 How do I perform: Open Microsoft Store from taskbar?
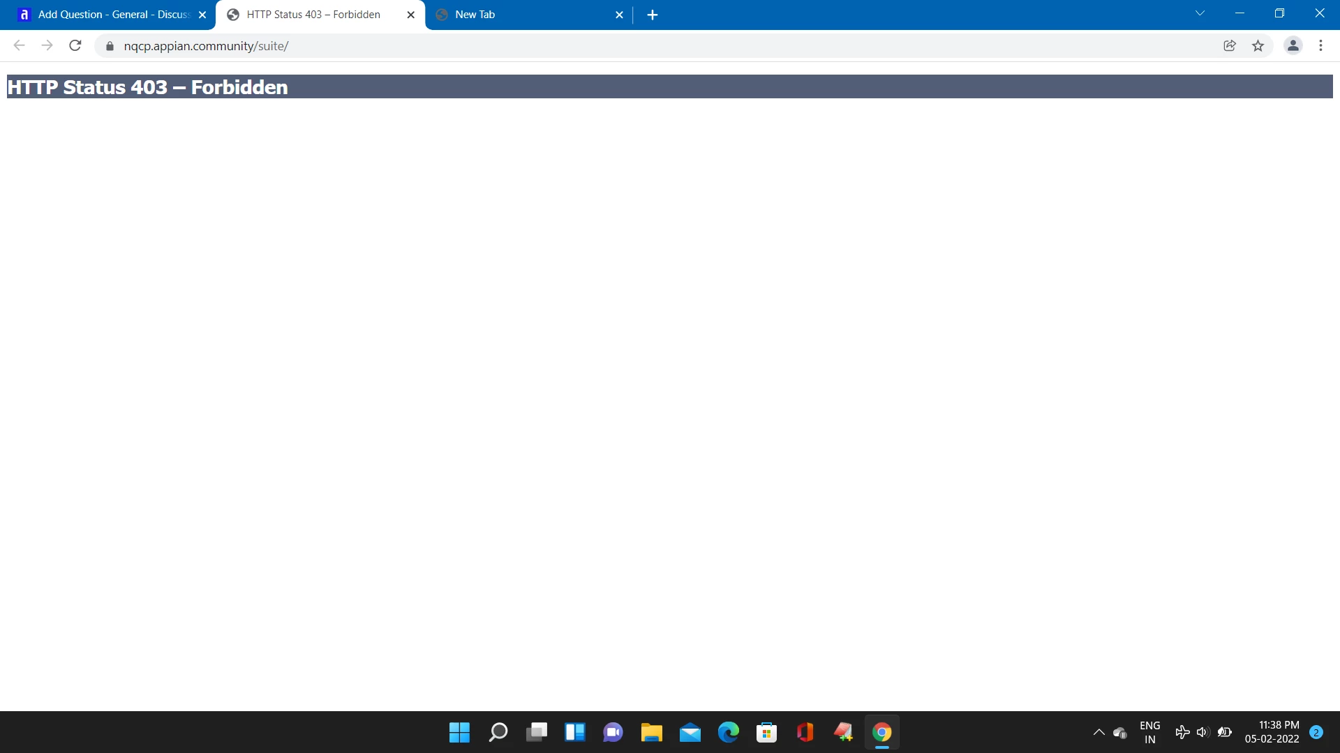pyautogui.click(x=766, y=732)
